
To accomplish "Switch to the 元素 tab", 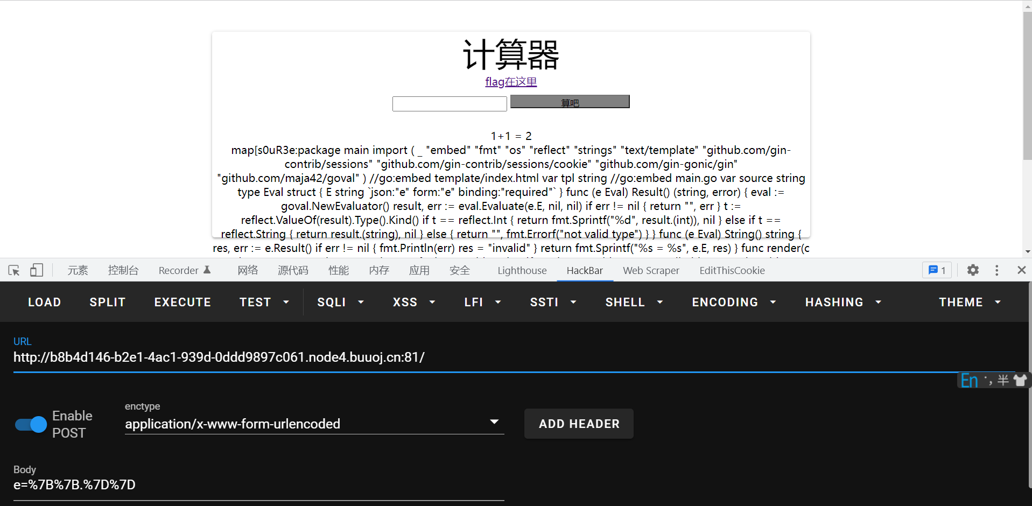I will (x=78, y=270).
